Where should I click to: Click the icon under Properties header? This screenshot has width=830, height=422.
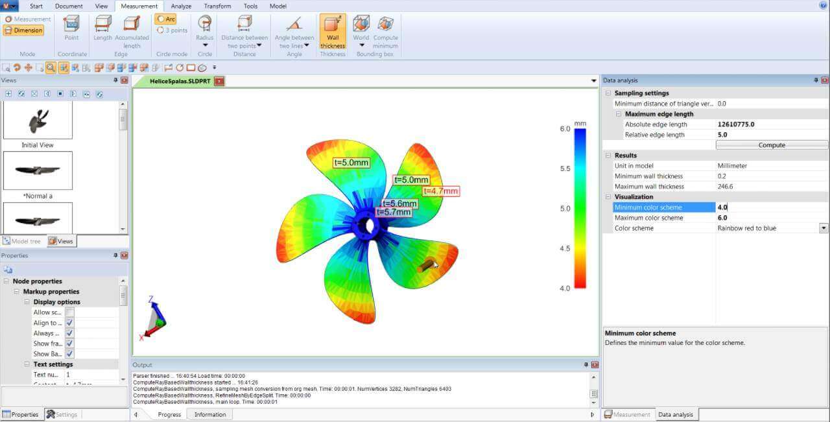[x=8, y=270]
